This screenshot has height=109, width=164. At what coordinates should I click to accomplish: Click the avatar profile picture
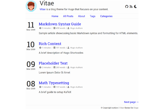[31, 6]
